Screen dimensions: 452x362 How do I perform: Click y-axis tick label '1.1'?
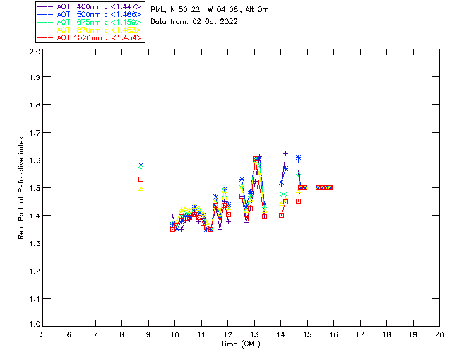pyautogui.click(x=35, y=299)
